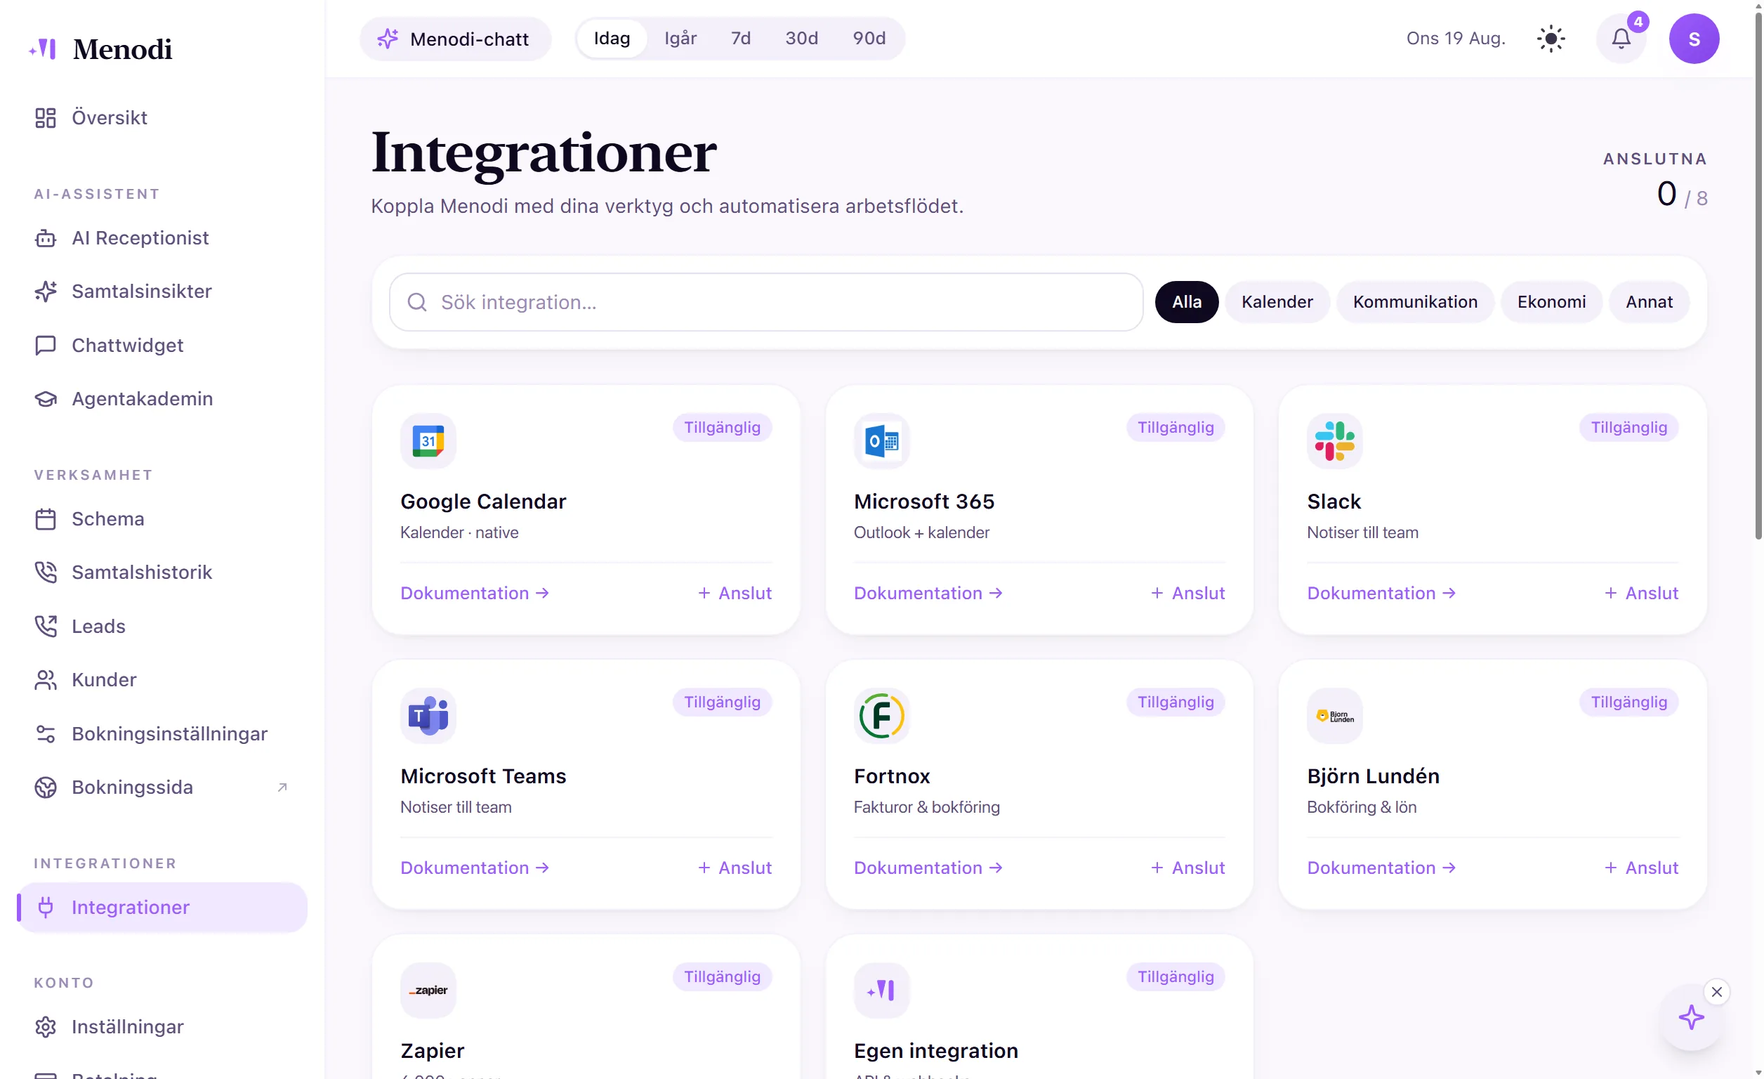1764x1079 pixels.
Task: Filter integrations by Kalender
Action: point(1277,302)
